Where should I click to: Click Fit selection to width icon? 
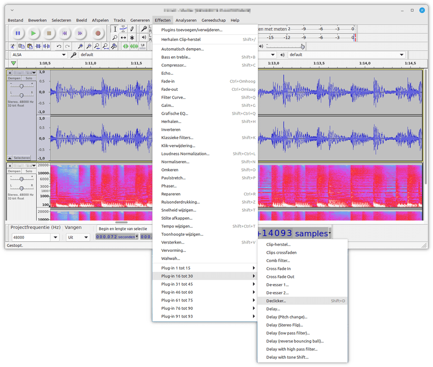click(97, 46)
